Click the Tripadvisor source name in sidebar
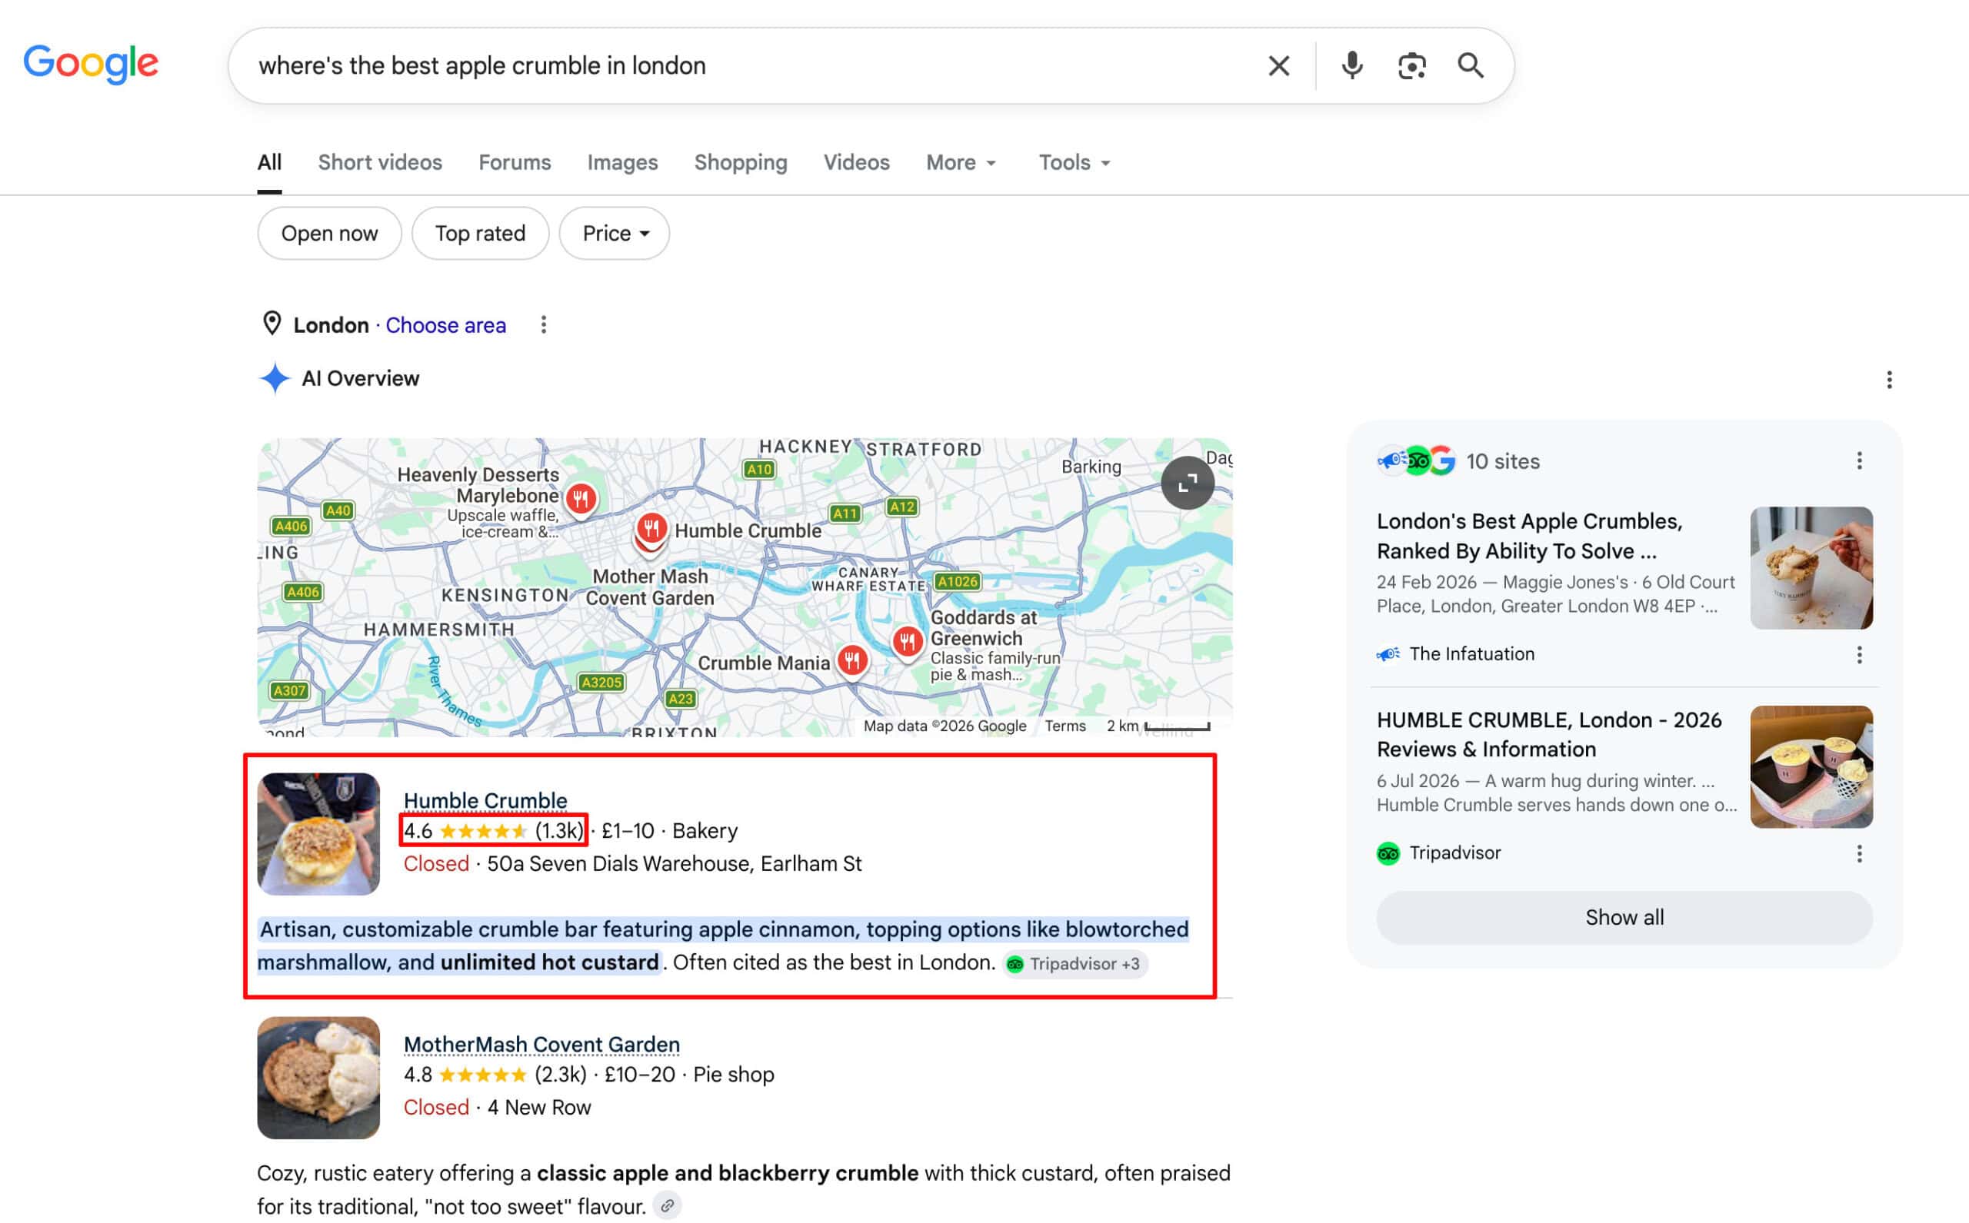 (x=1454, y=853)
